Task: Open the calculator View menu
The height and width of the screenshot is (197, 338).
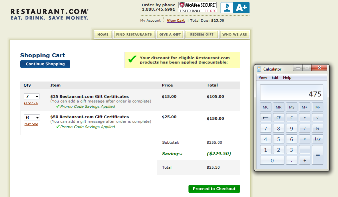Action: click(263, 78)
